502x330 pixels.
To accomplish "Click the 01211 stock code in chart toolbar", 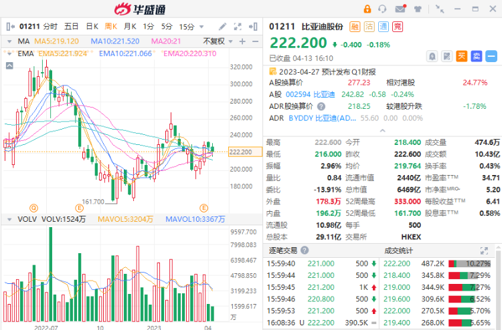I will (29, 27).
